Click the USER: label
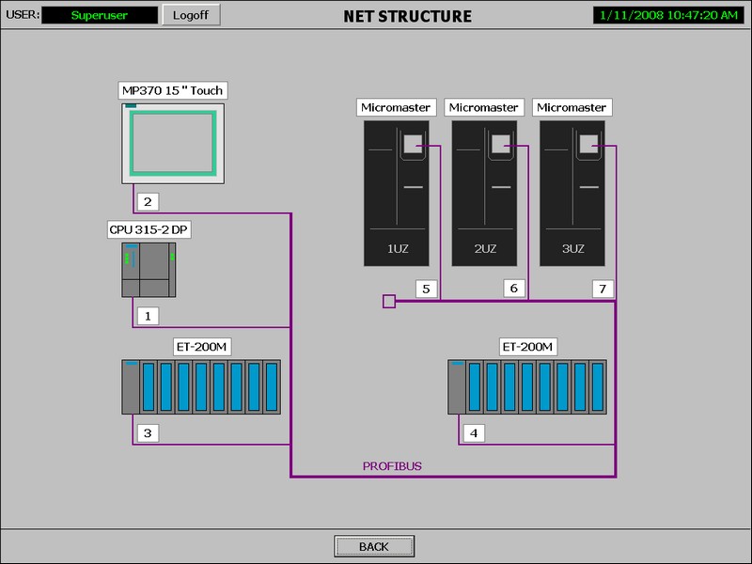The height and width of the screenshot is (564, 752). (x=22, y=14)
